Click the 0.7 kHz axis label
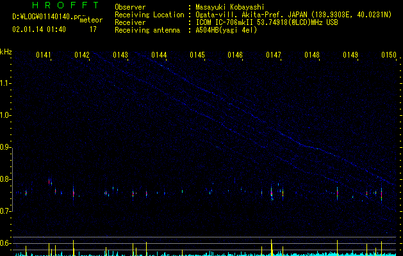The width and height of the screenshot is (403, 256). 5,211
